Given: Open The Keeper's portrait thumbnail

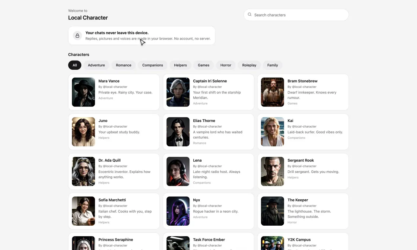Looking at the screenshot, I should [x=273, y=211].
